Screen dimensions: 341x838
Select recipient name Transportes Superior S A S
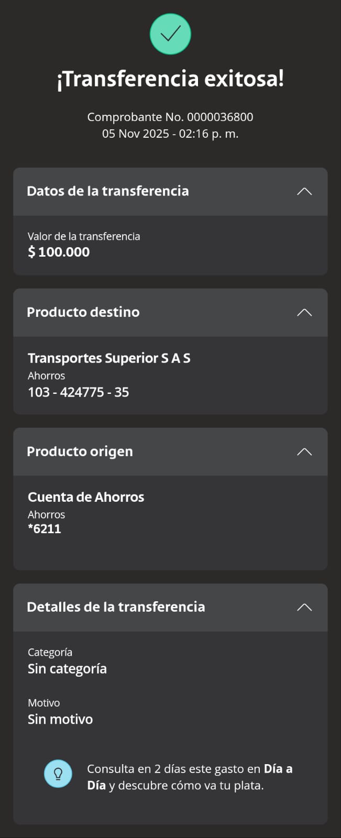point(109,358)
